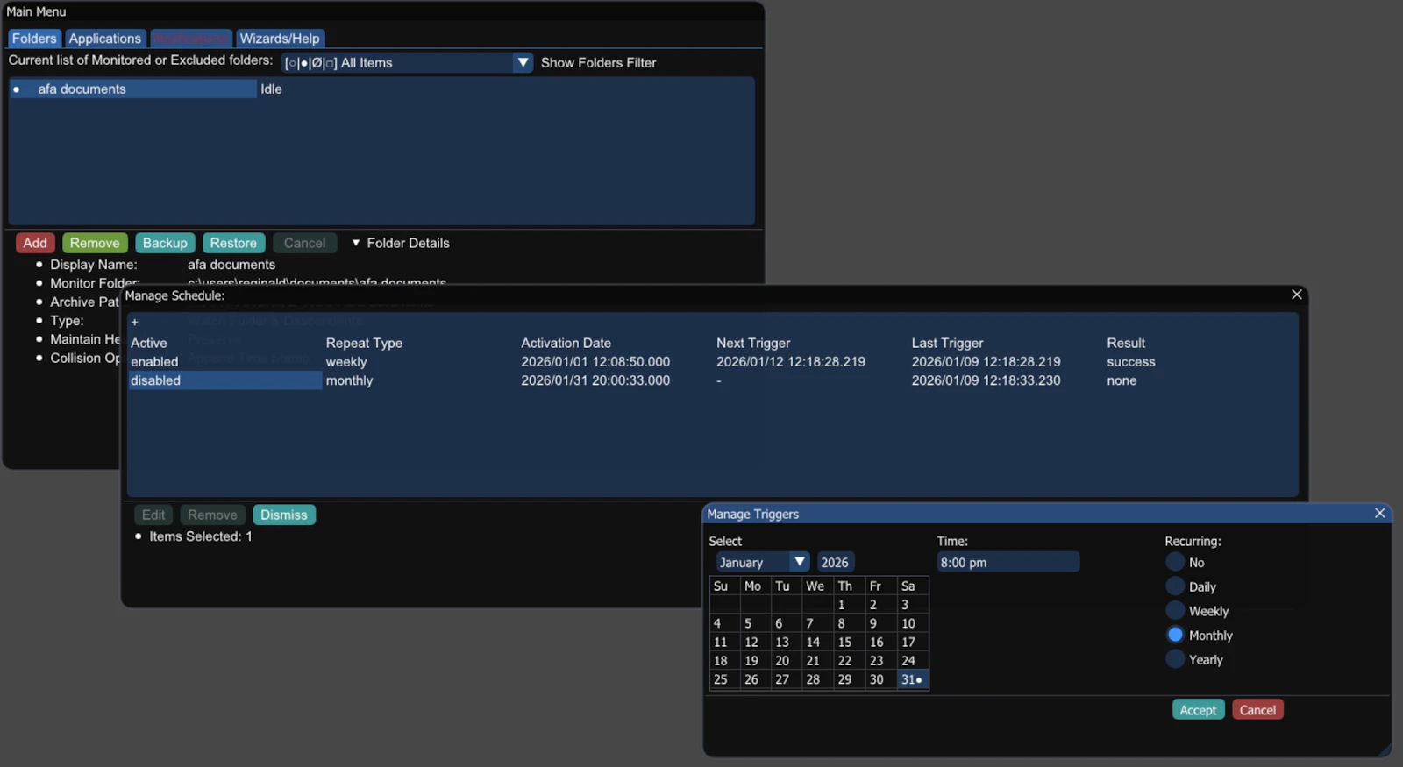Select the disabled monthly schedule row
1403x767 pixels.
[224, 380]
